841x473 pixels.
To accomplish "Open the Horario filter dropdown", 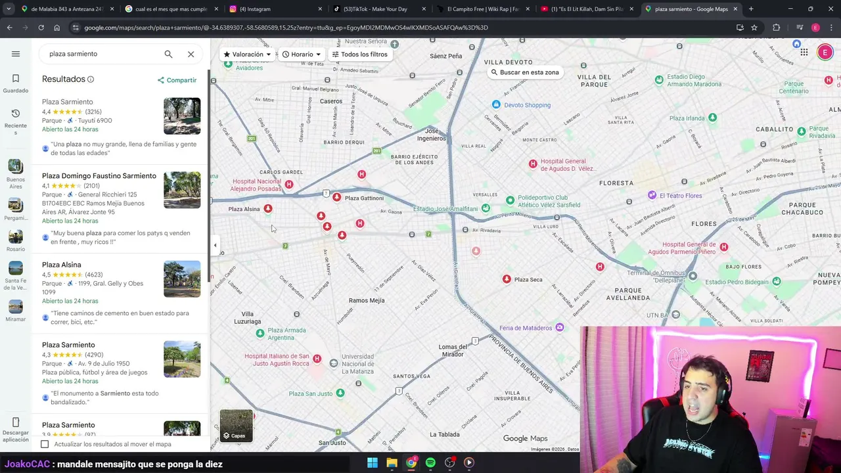I will (x=302, y=55).
